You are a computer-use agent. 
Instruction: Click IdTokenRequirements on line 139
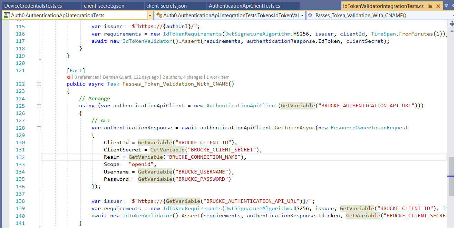[192, 208]
